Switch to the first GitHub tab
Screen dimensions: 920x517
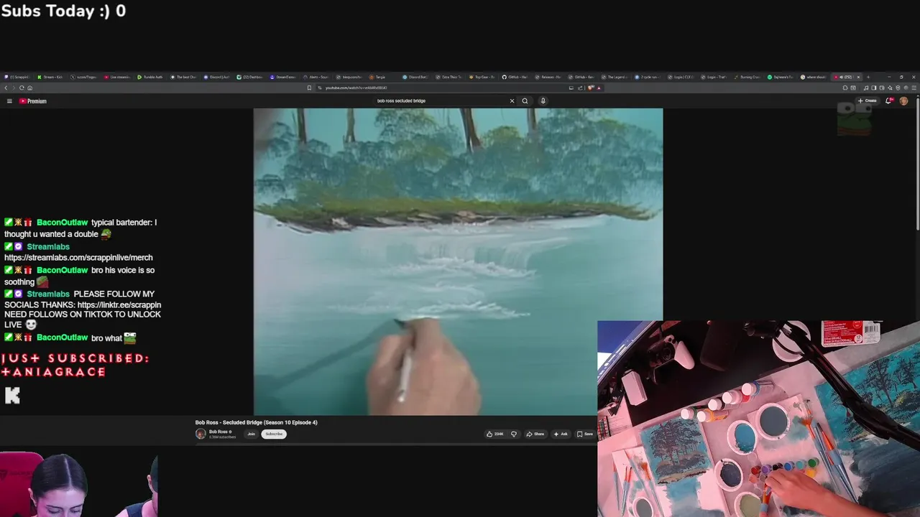tap(515, 77)
